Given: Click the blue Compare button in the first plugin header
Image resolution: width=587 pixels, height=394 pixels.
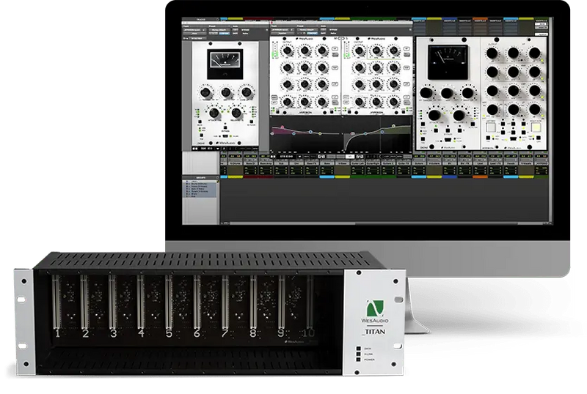Looking at the screenshot, I should point(224,34).
